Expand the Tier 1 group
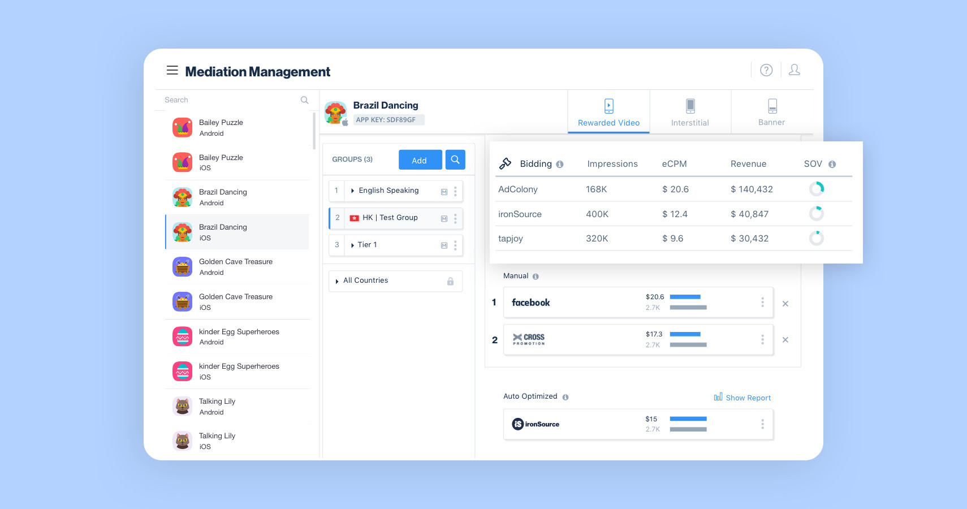This screenshot has height=509, width=967. pyautogui.click(x=352, y=245)
